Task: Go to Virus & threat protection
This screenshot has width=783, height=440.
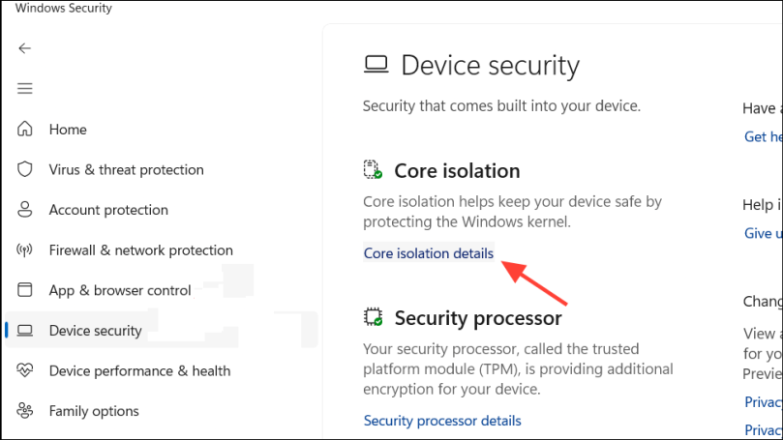Action: click(126, 169)
